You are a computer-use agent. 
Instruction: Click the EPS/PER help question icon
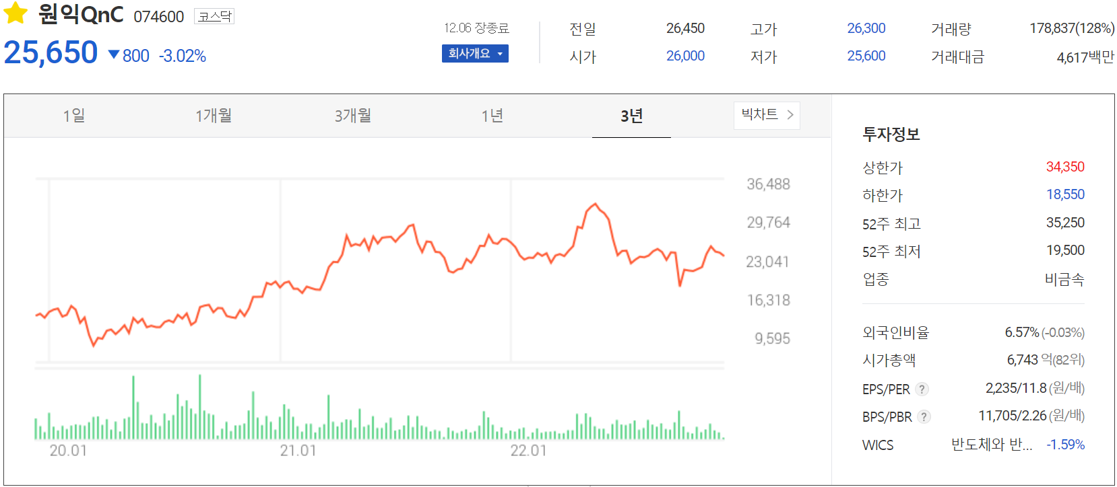click(922, 389)
